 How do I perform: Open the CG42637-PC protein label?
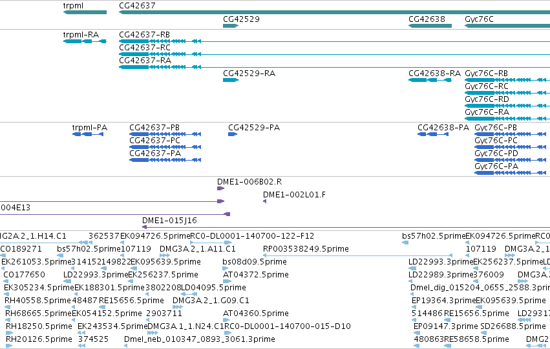(x=154, y=141)
